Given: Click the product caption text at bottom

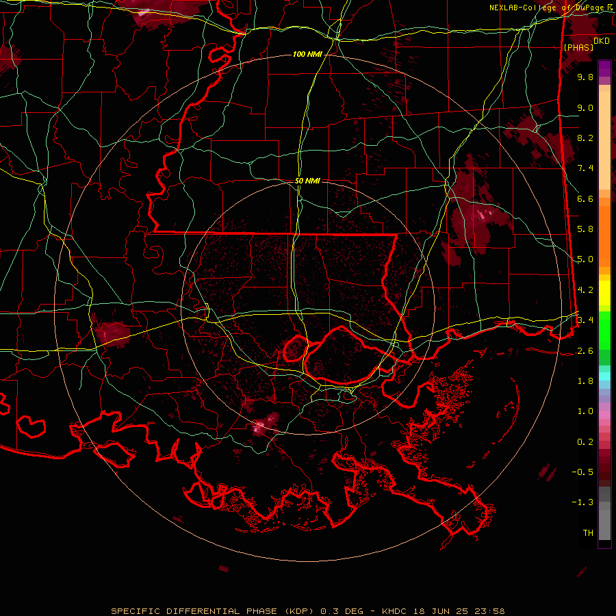Looking at the screenshot, I should click(x=307, y=611).
